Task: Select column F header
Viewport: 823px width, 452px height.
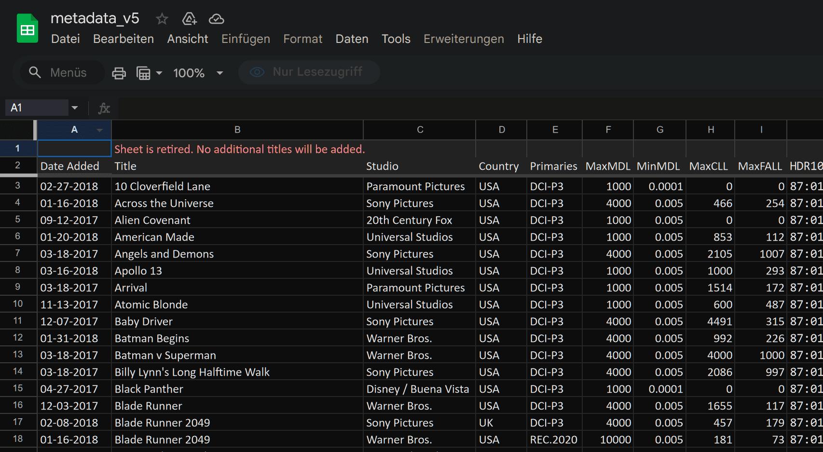Action: click(x=608, y=130)
